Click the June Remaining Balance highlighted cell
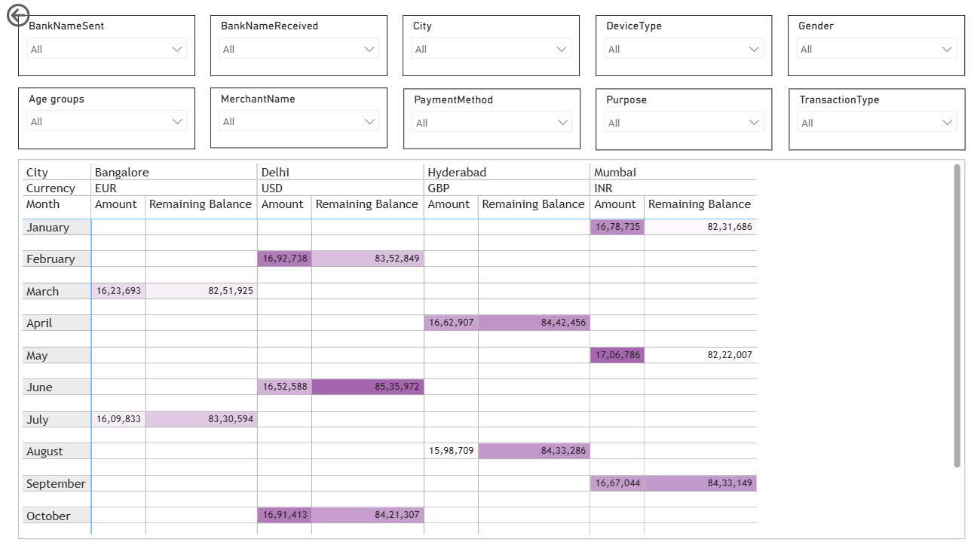Image resolution: width=977 pixels, height=542 pixels. (x=367, y=386)
